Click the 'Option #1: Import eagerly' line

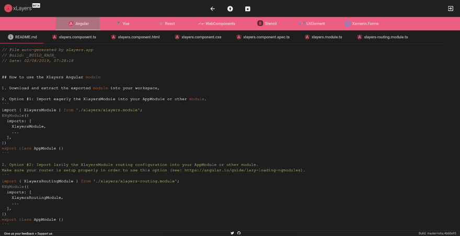click(x=104, y=99)
